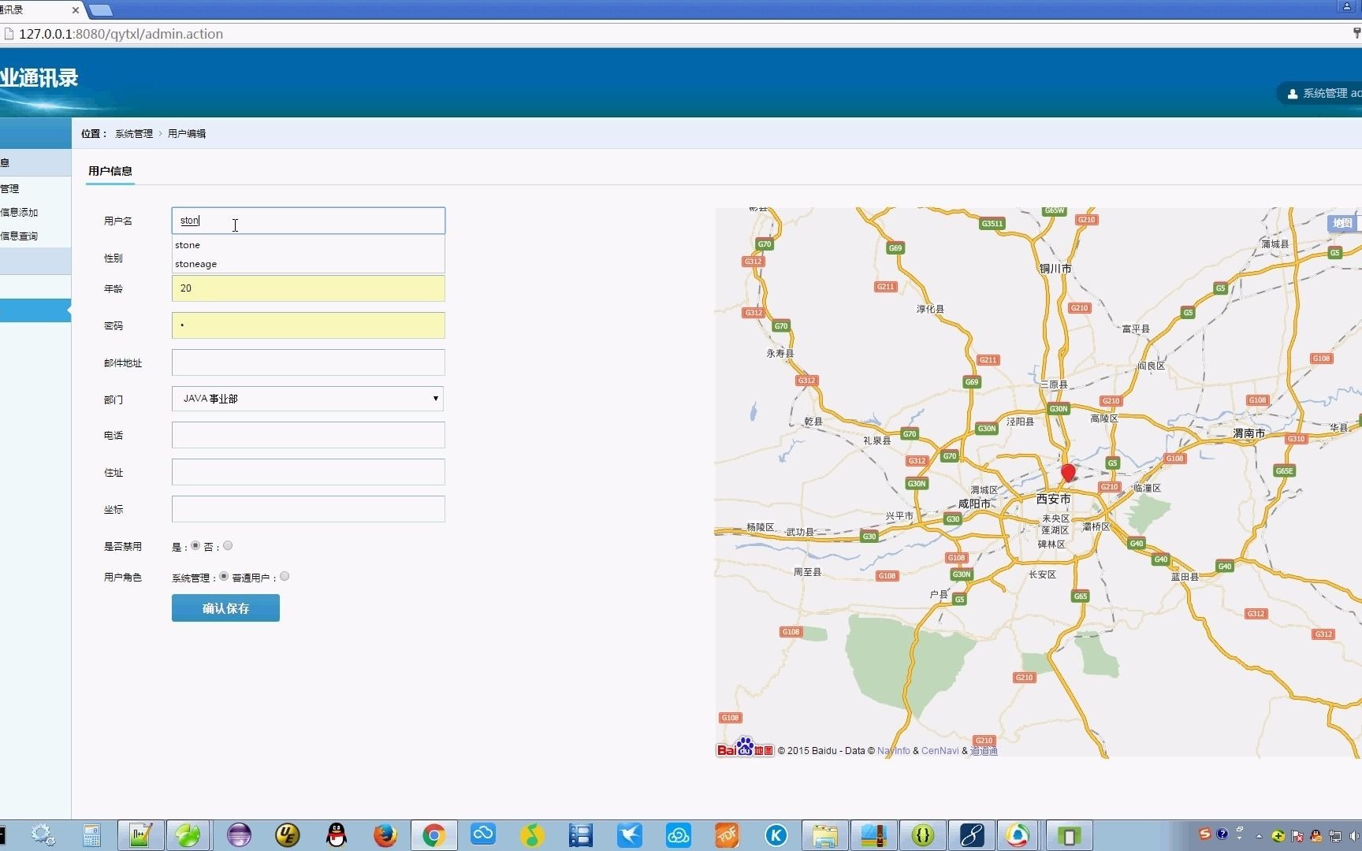Image resolution: width=1362 pixels, height=851 pixels.
Task: Click the 确认保存 button
Action: (x=225, y=608)
